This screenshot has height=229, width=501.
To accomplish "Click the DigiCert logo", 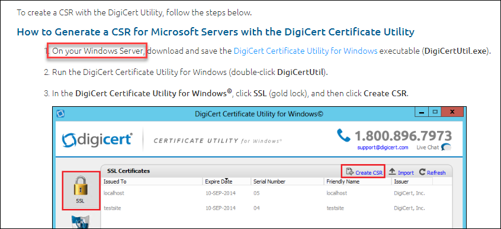I will [x=97, y=139].
